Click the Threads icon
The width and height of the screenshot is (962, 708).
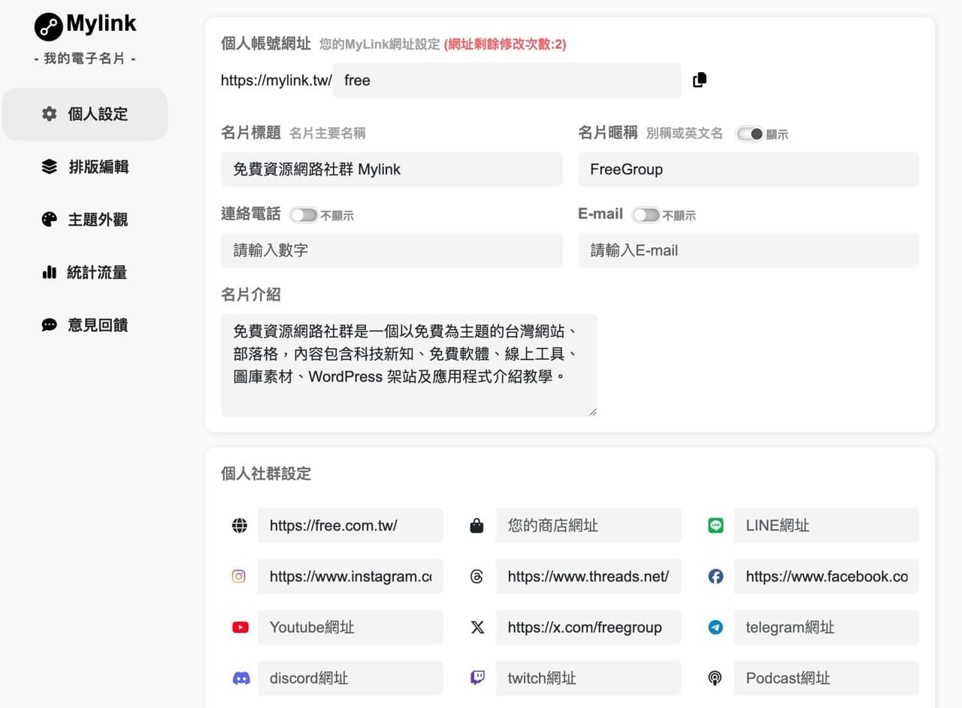476,576
